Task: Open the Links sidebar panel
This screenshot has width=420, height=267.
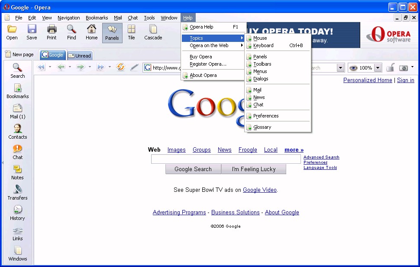Action: click(18, 233)
